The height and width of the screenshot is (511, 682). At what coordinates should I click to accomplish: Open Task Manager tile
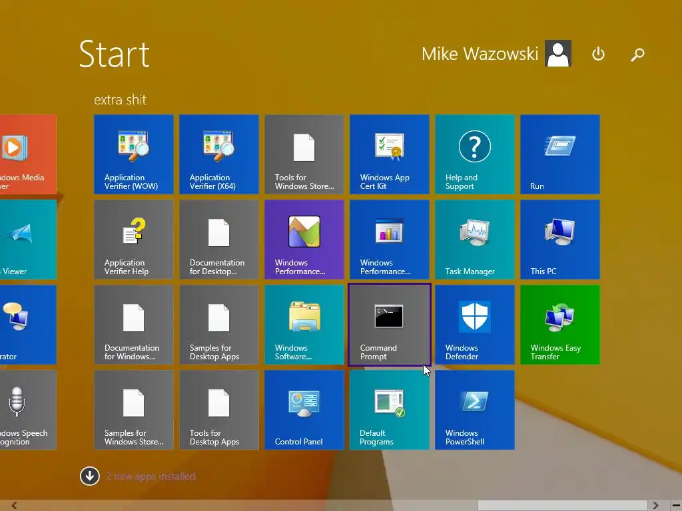tap(474, 240)
